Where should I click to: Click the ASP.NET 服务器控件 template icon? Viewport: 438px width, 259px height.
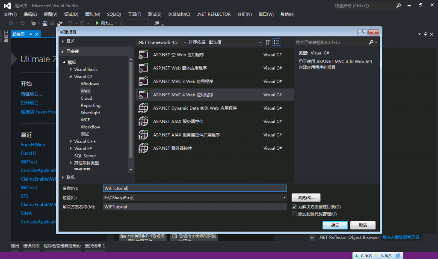point(143,148)
